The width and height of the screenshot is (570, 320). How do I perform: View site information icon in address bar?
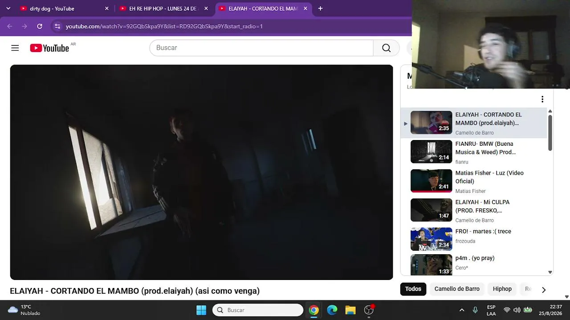coord(57,26)
